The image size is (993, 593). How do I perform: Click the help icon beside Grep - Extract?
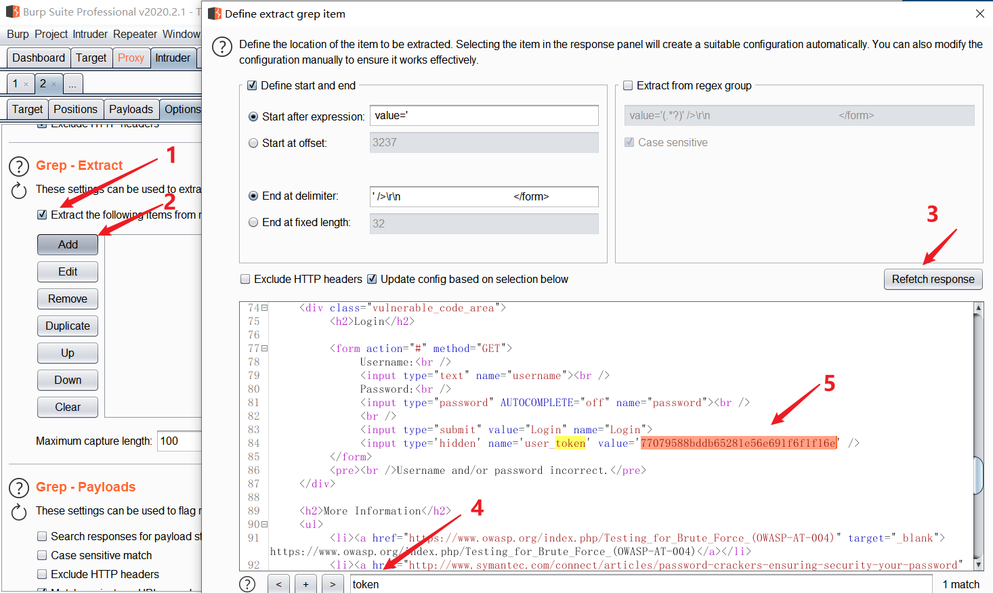pos(19,166)
